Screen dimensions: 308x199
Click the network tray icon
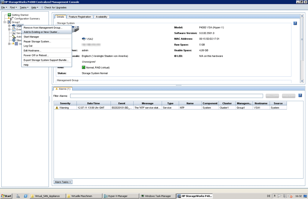tap(285, 196)
